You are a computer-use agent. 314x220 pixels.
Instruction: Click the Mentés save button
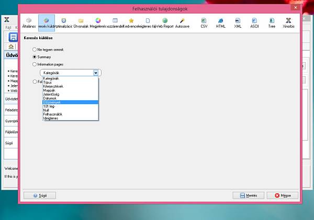[x=248, y=195]
